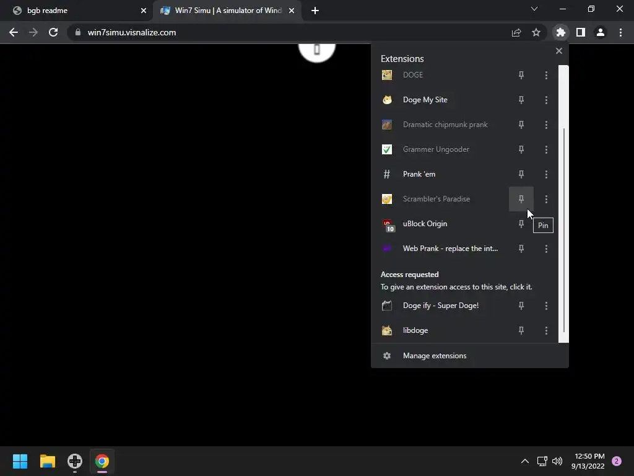Open more options for DOGE extension
Viewport: 634px width, 476px height.
coord(546,75)
